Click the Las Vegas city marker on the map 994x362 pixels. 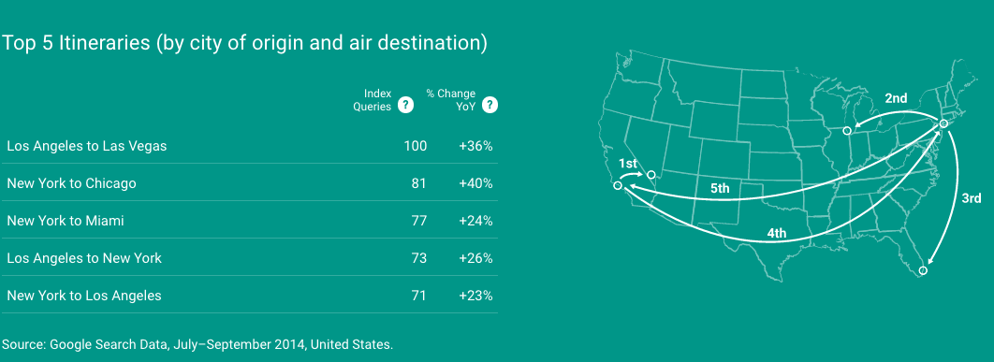click(x=650, y=174)
